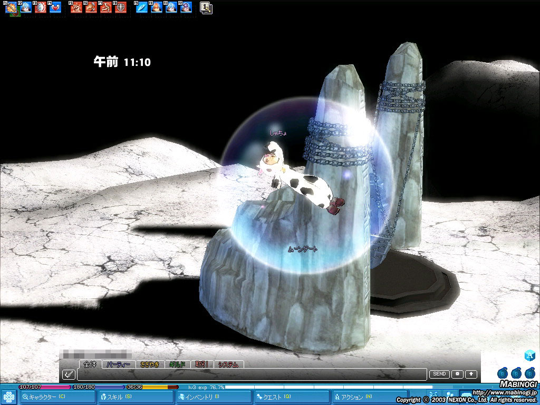
Task: Use the F3 burst skill icon
Action: tap(41, 7)
